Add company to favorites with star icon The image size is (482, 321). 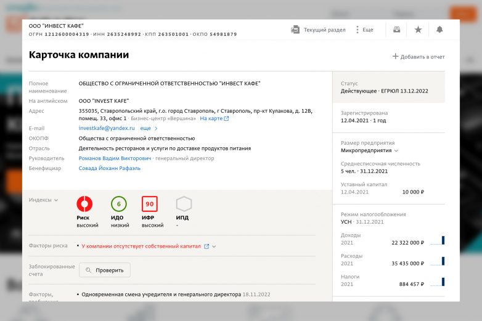click(418, 30)
